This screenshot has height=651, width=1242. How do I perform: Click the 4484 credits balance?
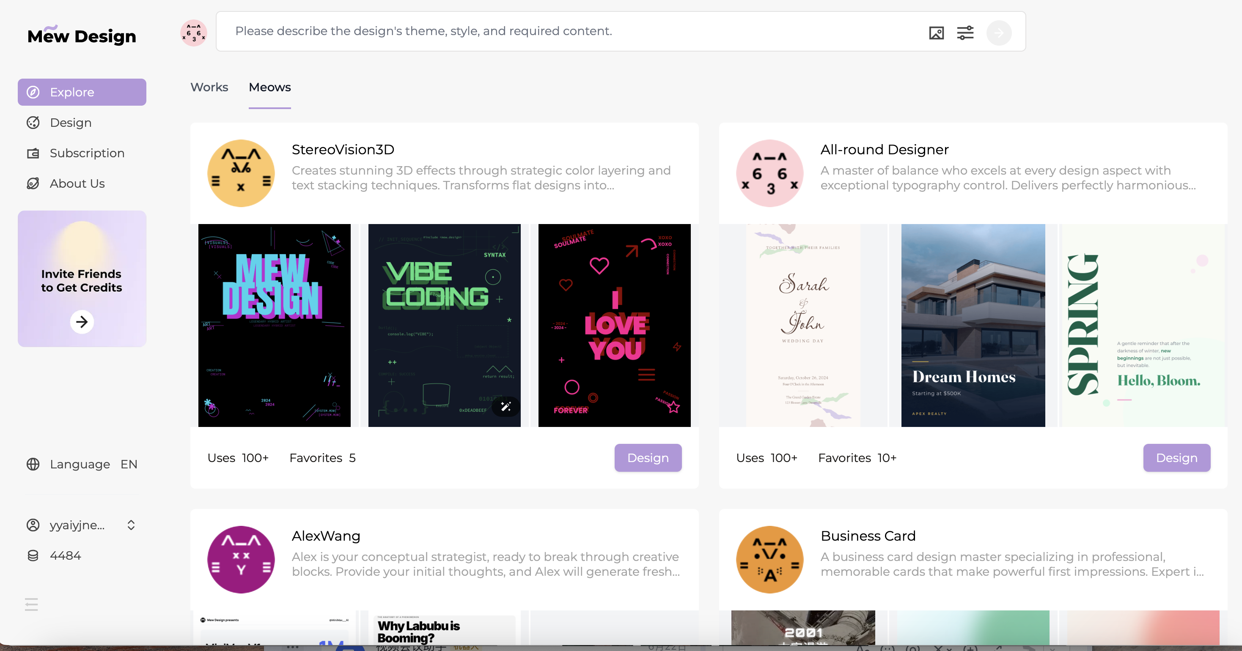pos(66,555)
